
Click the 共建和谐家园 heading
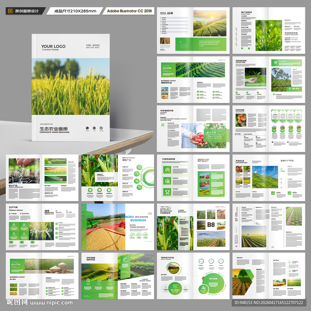(169, 159)
